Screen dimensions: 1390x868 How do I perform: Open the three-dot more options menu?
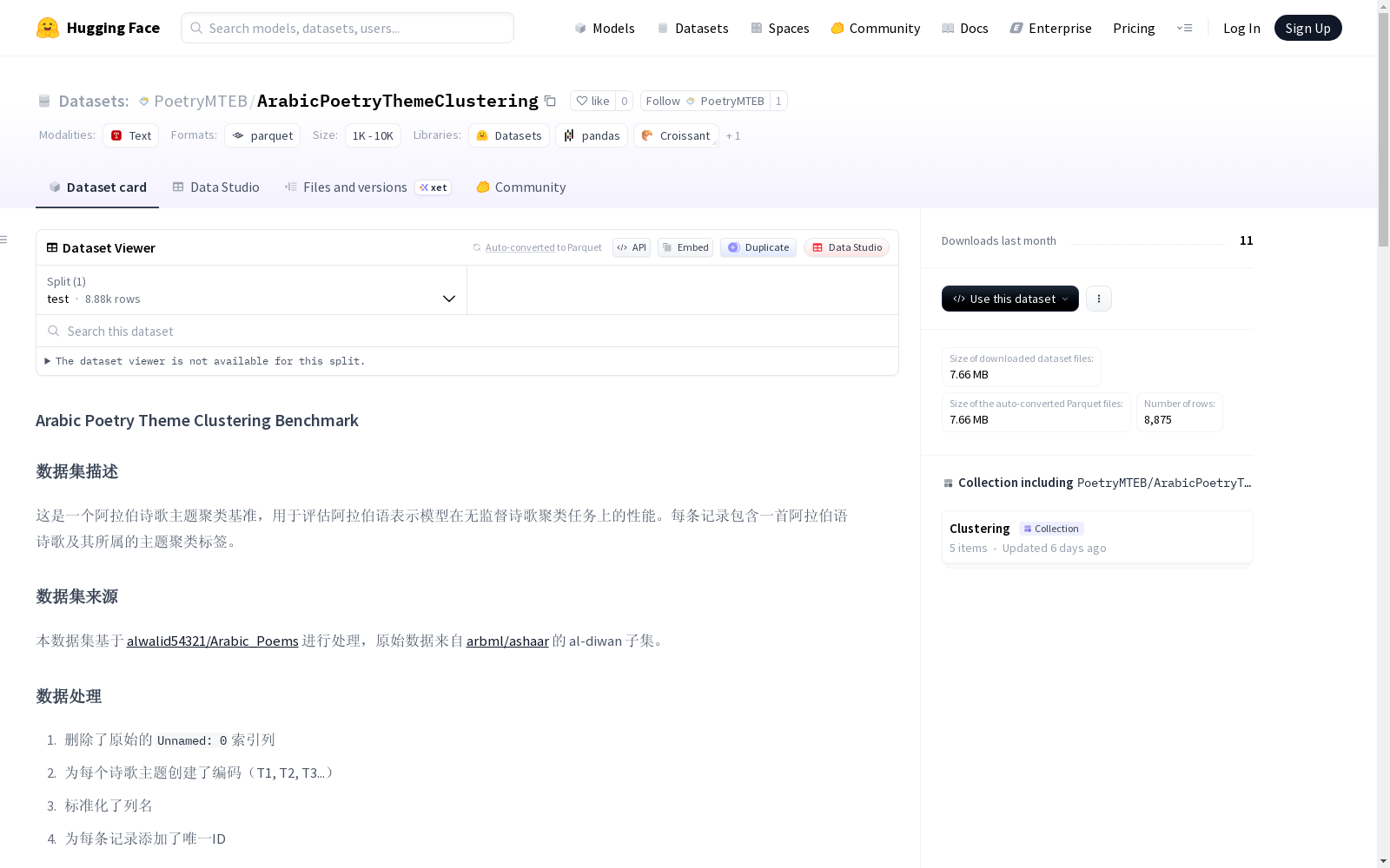(x=1099, y=299)
